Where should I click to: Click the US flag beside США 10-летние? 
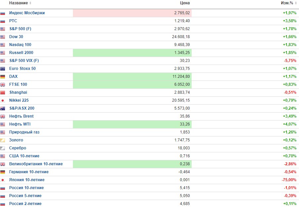coord(3,156)
